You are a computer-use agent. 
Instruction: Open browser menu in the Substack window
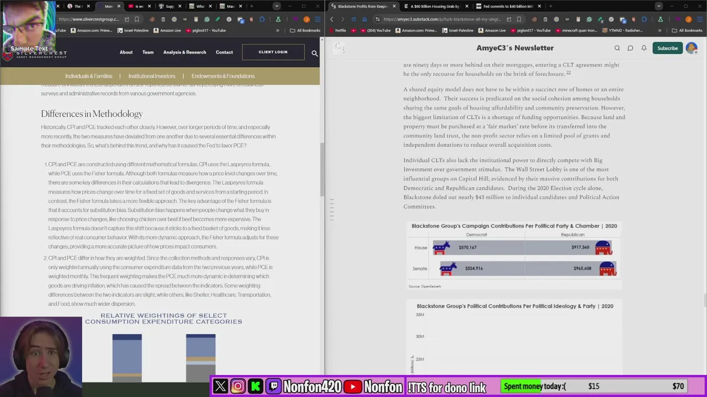click(x=699, y=19)
